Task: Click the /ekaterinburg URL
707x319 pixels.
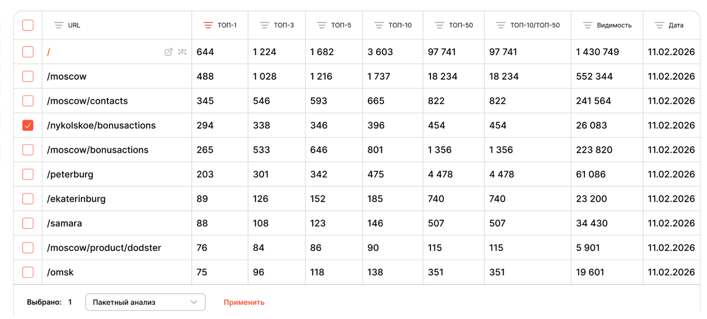Action: click(x=76, y=199)
